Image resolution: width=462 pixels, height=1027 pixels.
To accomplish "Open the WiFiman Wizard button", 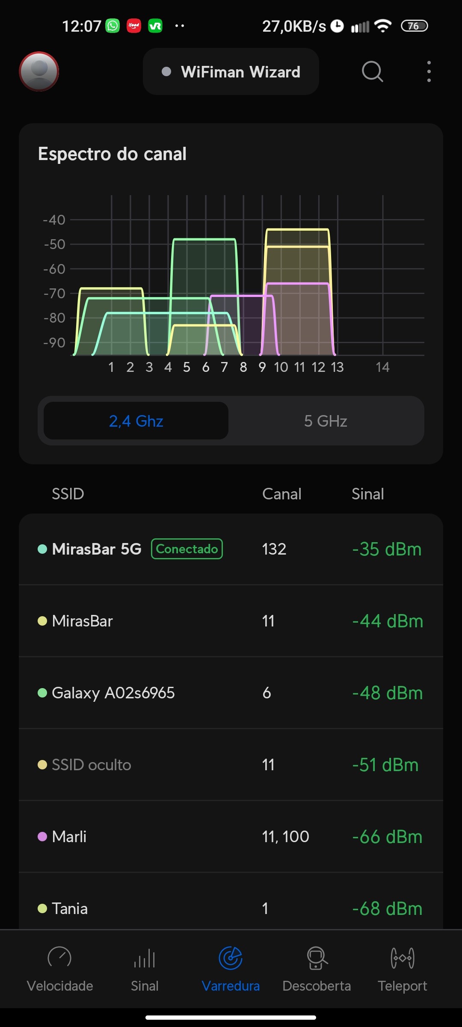I will tap(231, 72).
